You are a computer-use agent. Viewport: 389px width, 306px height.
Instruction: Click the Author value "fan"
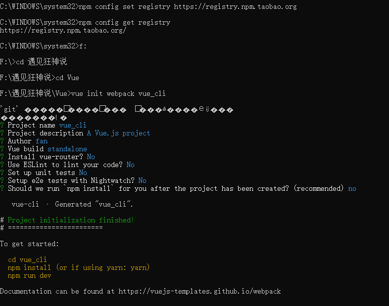(42, 141)
